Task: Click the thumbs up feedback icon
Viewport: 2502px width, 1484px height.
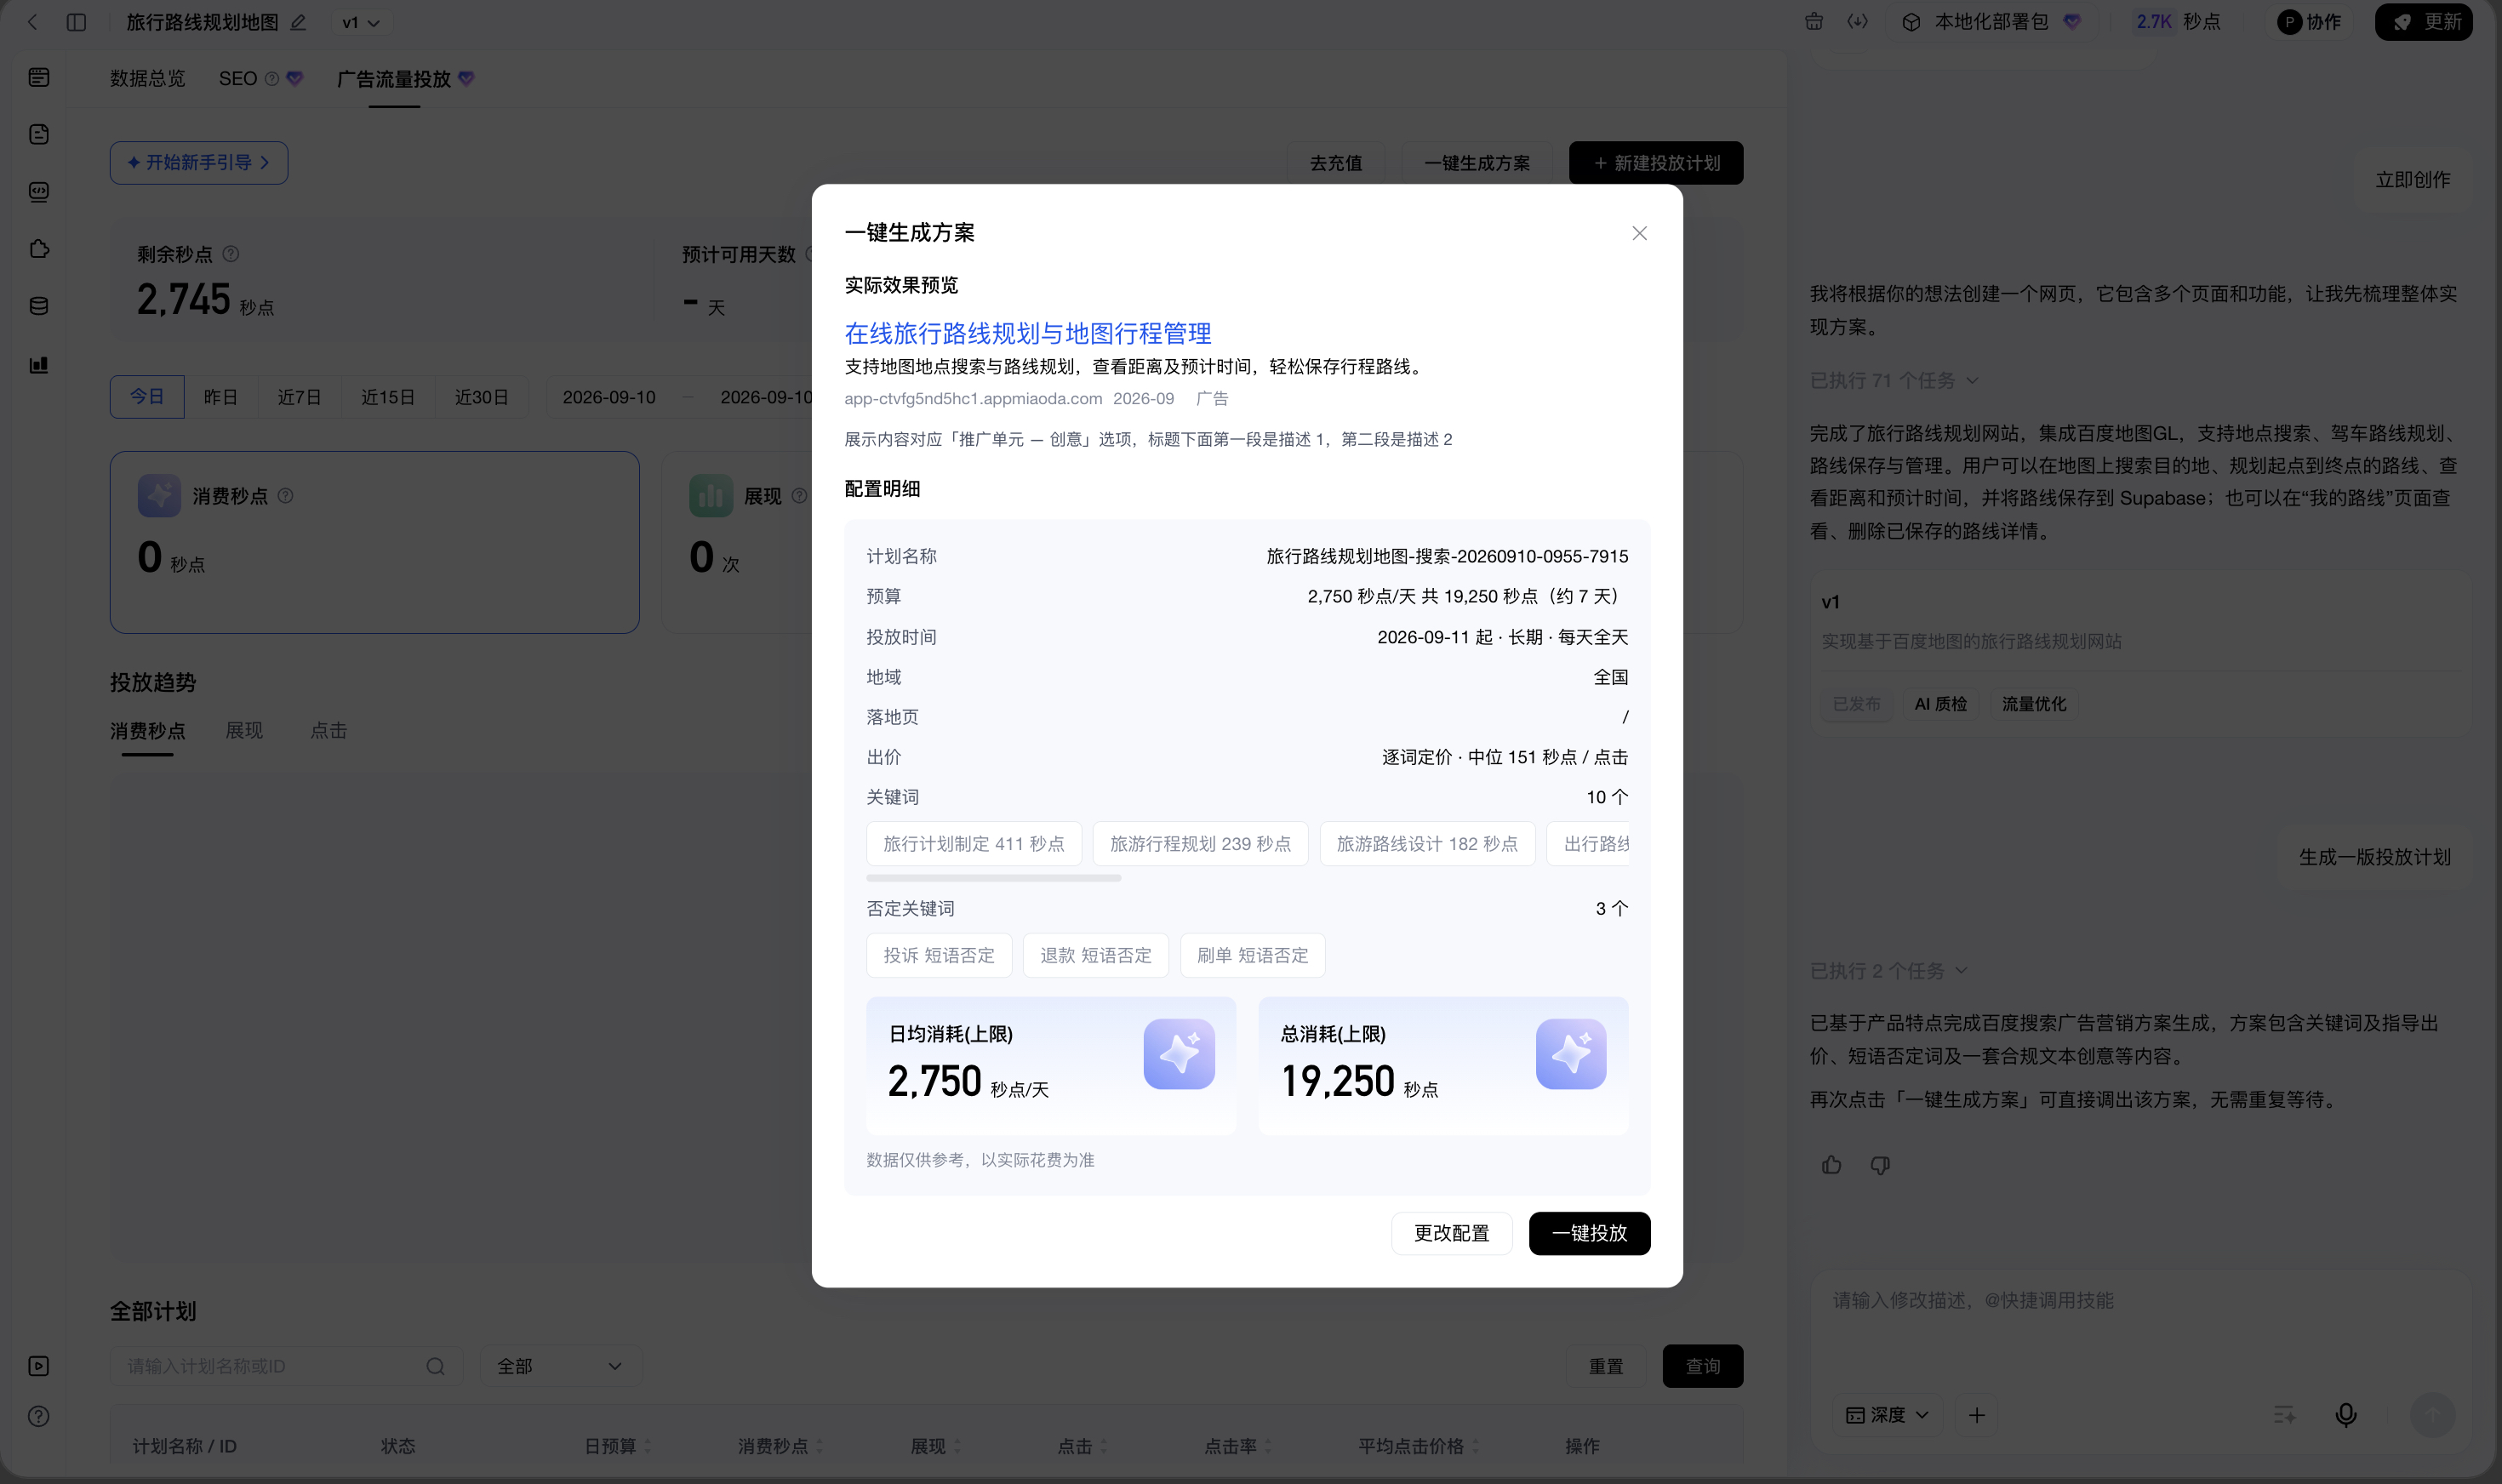Action: (1831, 1165)
